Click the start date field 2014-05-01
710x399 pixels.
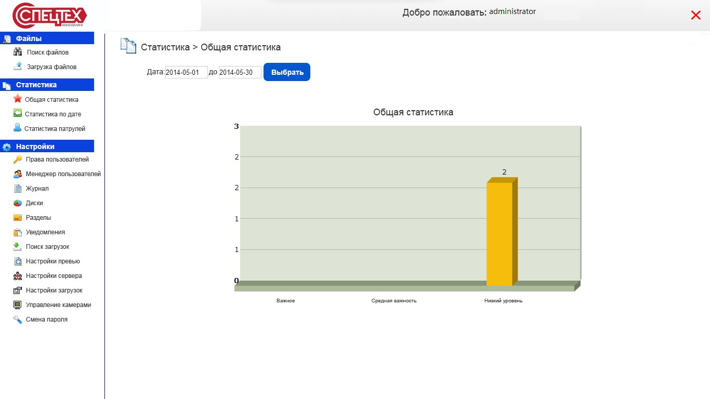[x=186, y=72]
